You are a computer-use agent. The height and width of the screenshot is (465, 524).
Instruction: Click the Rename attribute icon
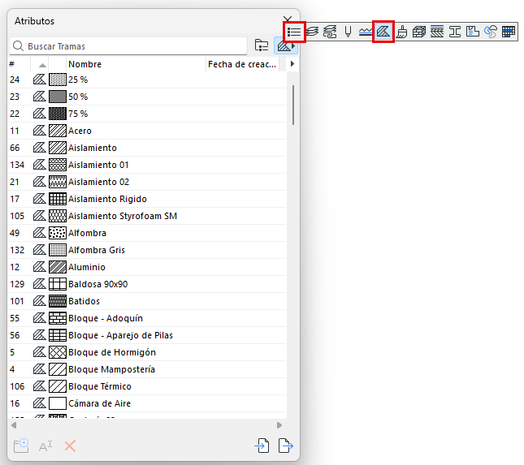[x=45, y=446]
